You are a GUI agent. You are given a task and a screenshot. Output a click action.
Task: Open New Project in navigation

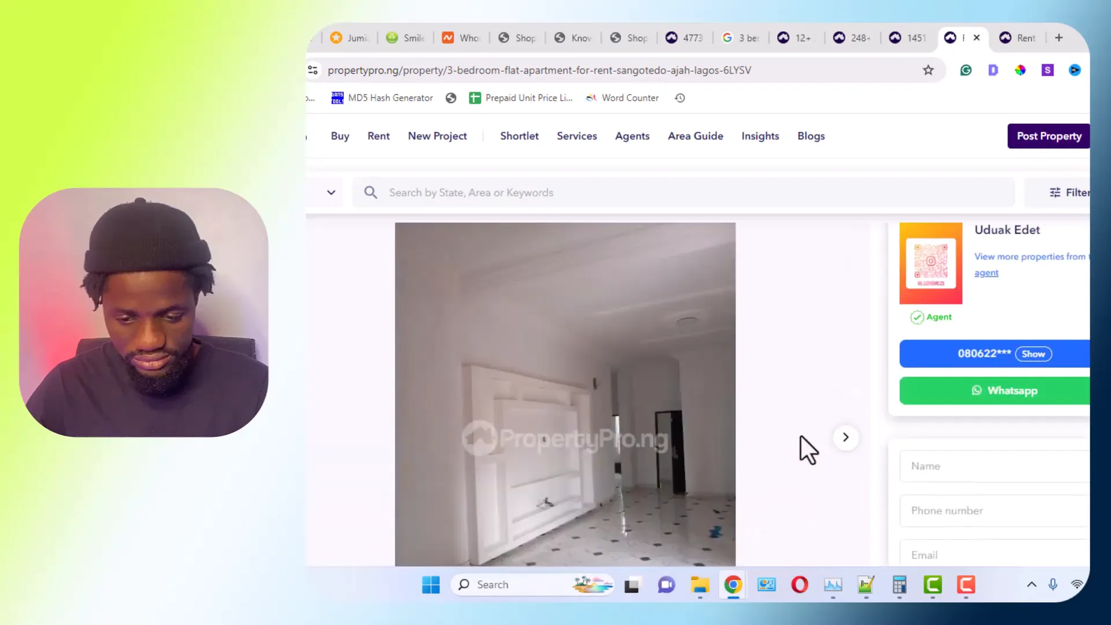click(x=437, y=136)
